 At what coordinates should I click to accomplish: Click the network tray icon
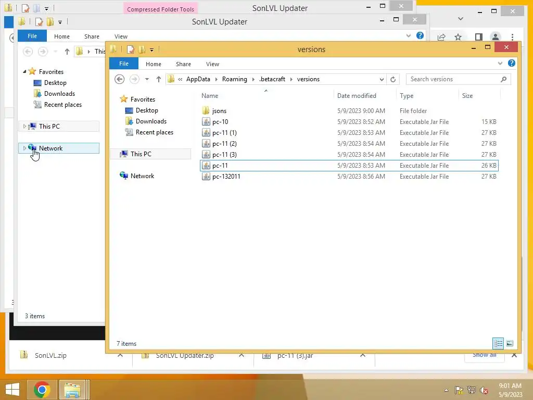point(471,390)
